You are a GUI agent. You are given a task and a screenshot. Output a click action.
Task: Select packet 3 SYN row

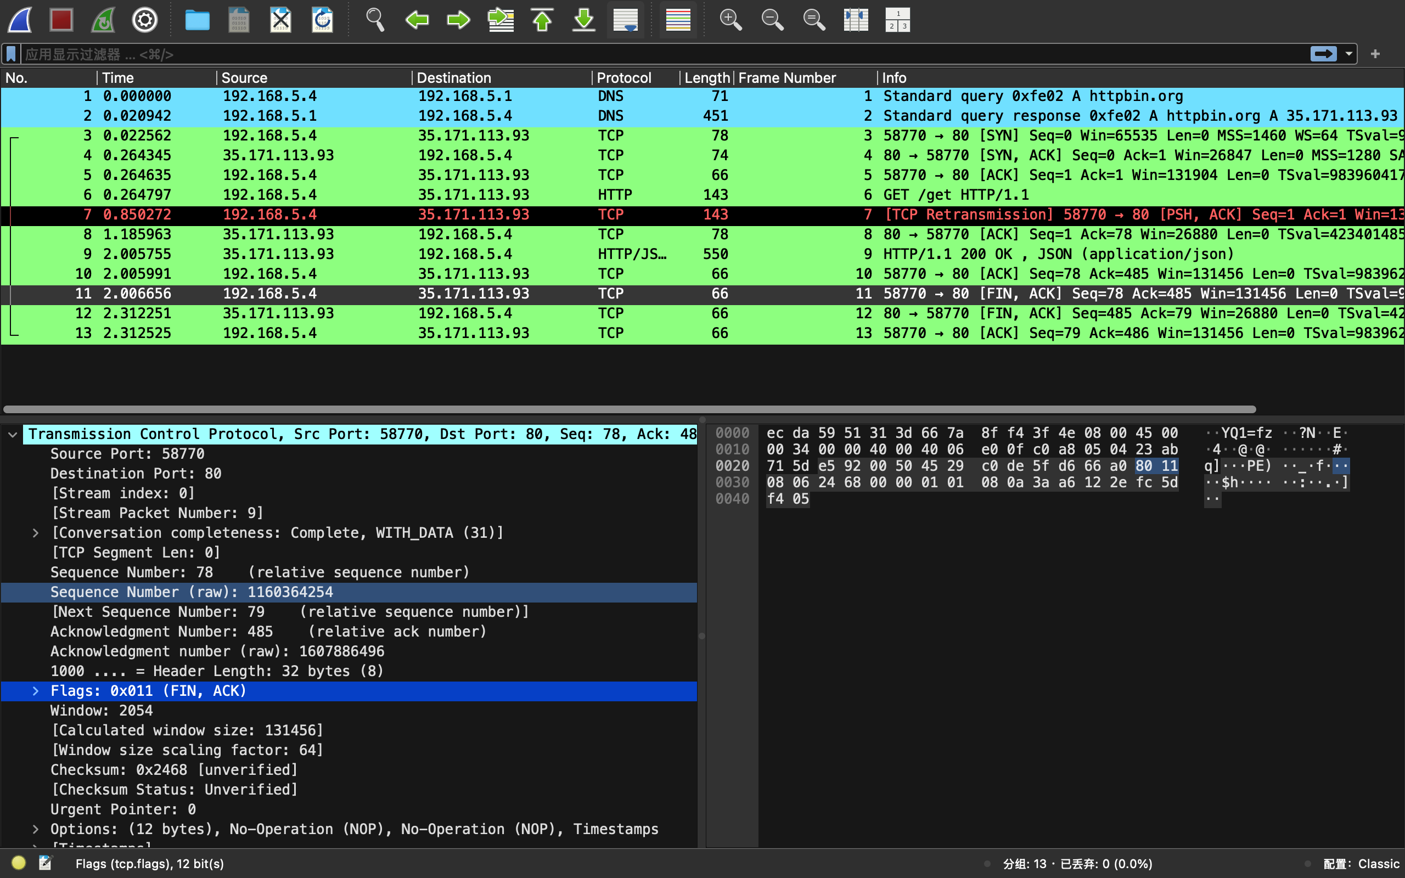702,136
